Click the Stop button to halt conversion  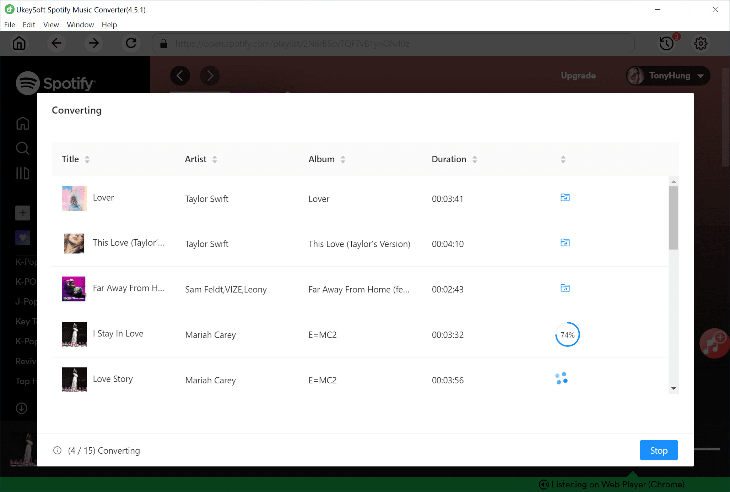658,450
